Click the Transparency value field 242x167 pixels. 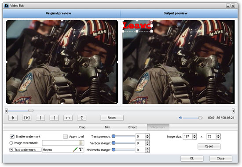tap(140, 137)
